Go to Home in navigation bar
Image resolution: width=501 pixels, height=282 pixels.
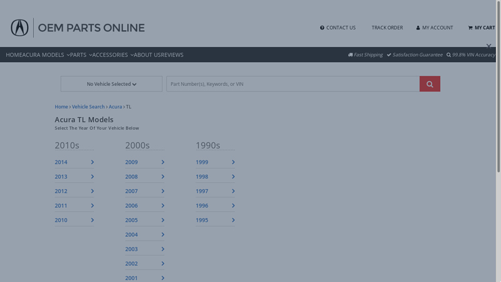click(13, 55)
